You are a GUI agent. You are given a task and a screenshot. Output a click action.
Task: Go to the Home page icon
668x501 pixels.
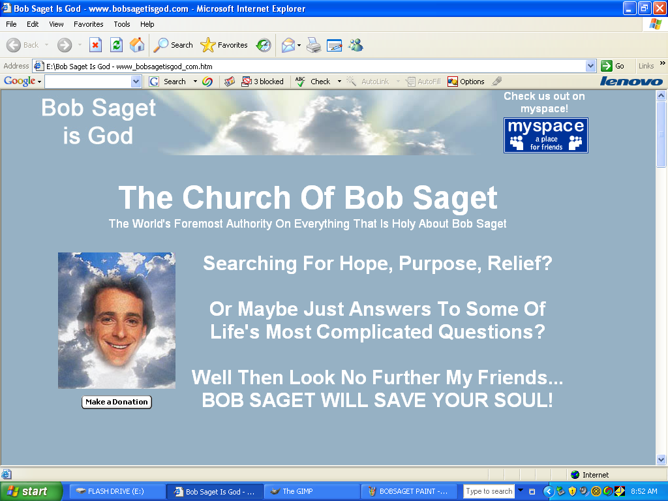coord(137,45)
